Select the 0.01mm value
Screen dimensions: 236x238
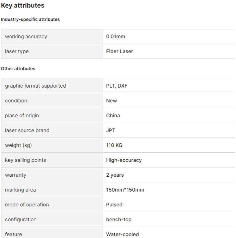[116, 37]
